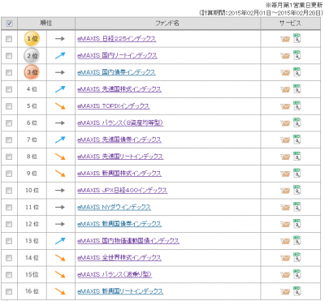Open the eMAXIS 先進国株式インデックス fund link

click(x=119, y=89)
